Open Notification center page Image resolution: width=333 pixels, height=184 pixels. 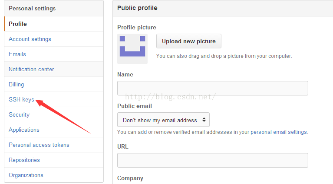coord(54,69)
